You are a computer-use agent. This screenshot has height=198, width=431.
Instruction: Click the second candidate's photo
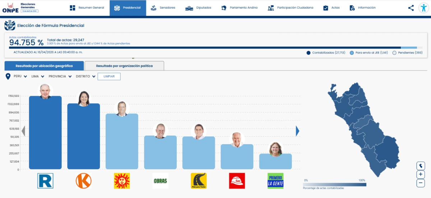pos(83,99)
